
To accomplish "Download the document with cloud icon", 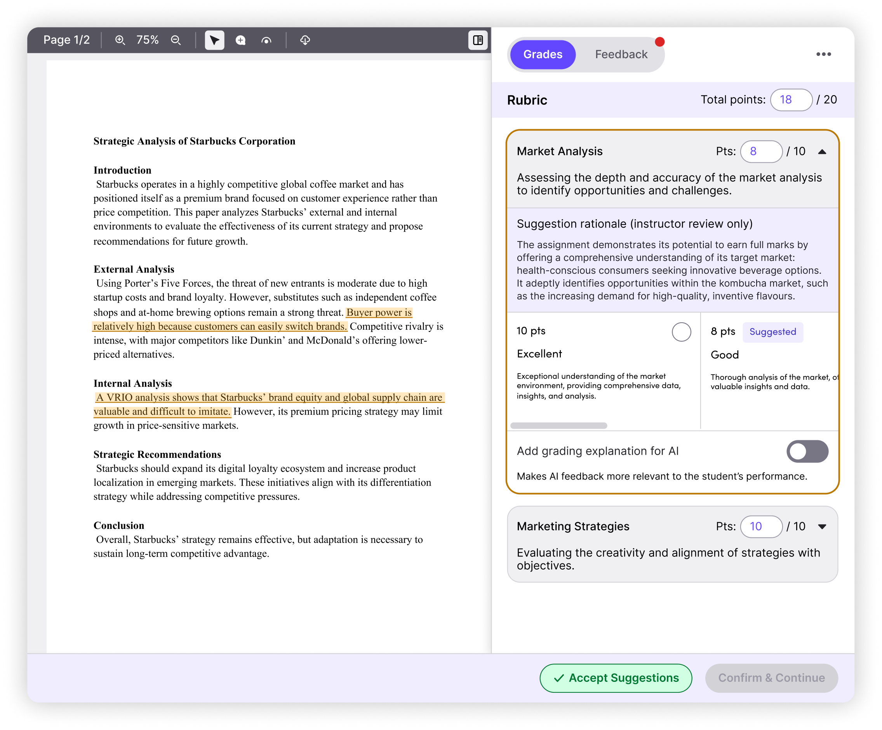I will coord(305,40).
